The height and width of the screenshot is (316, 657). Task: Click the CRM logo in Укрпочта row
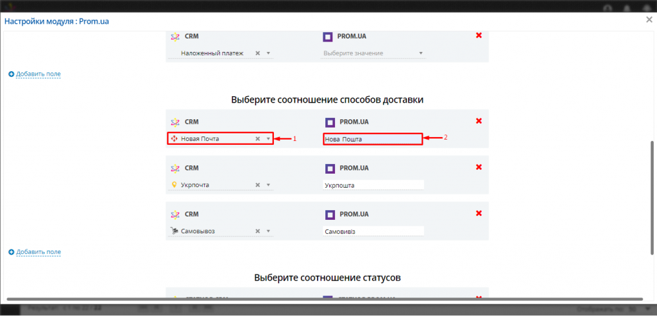click(x=175, y=168)
